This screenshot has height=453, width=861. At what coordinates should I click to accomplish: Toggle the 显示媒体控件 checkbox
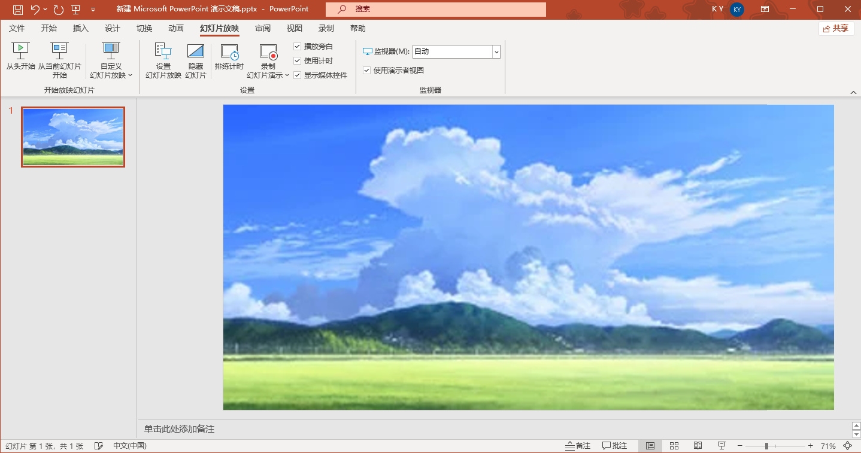click(x=298, y=75)
